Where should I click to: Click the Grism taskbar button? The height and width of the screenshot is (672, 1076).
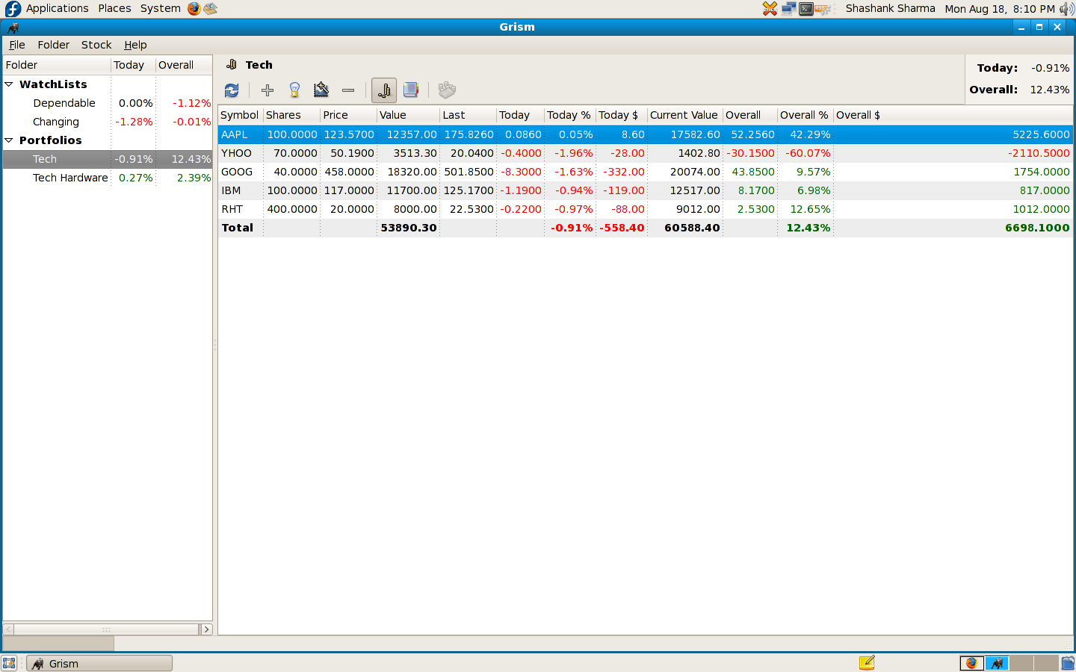coord(99,663)
